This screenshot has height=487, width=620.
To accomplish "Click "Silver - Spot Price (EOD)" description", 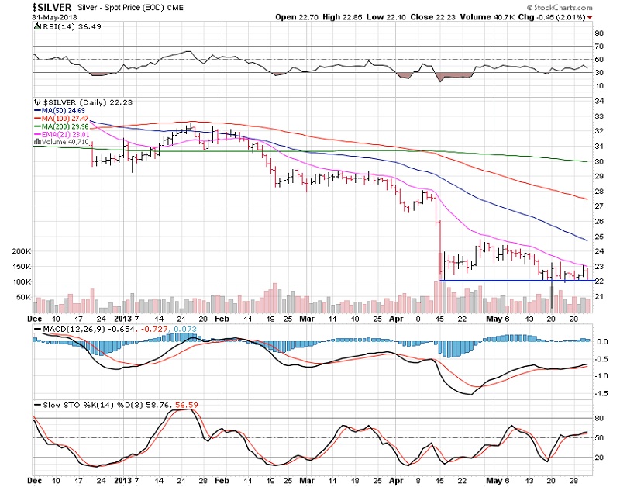I will click(121, 8).
